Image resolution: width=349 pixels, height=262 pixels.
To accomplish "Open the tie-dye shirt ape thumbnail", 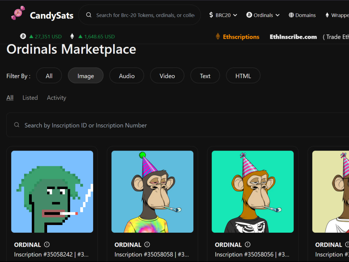I will pyautogui.click(x=152, y=191).
